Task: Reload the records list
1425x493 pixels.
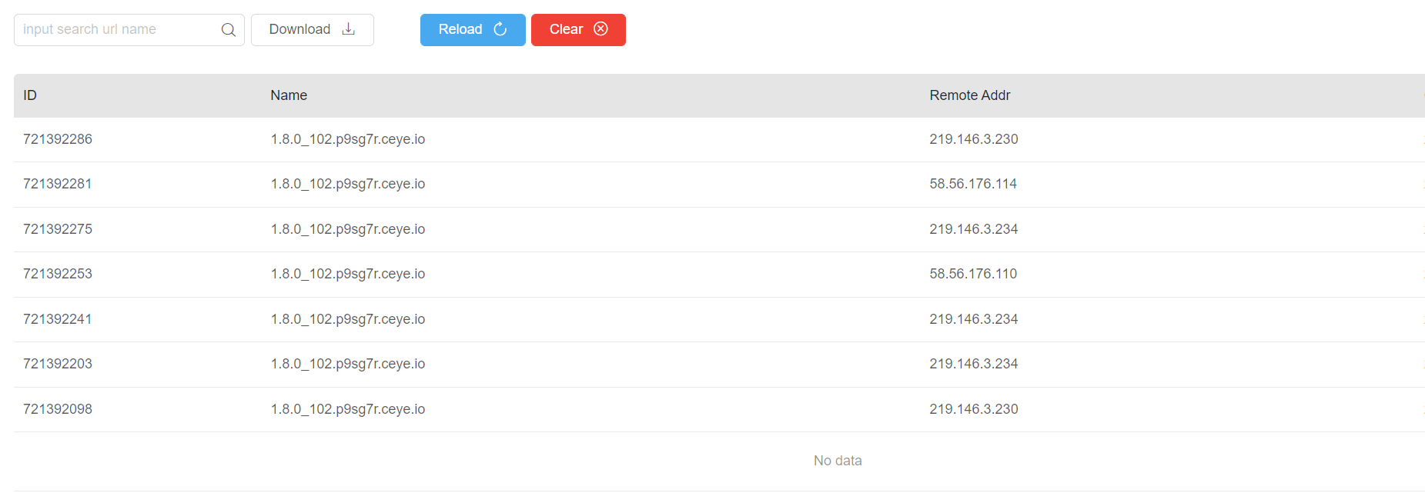Action: 473,30
